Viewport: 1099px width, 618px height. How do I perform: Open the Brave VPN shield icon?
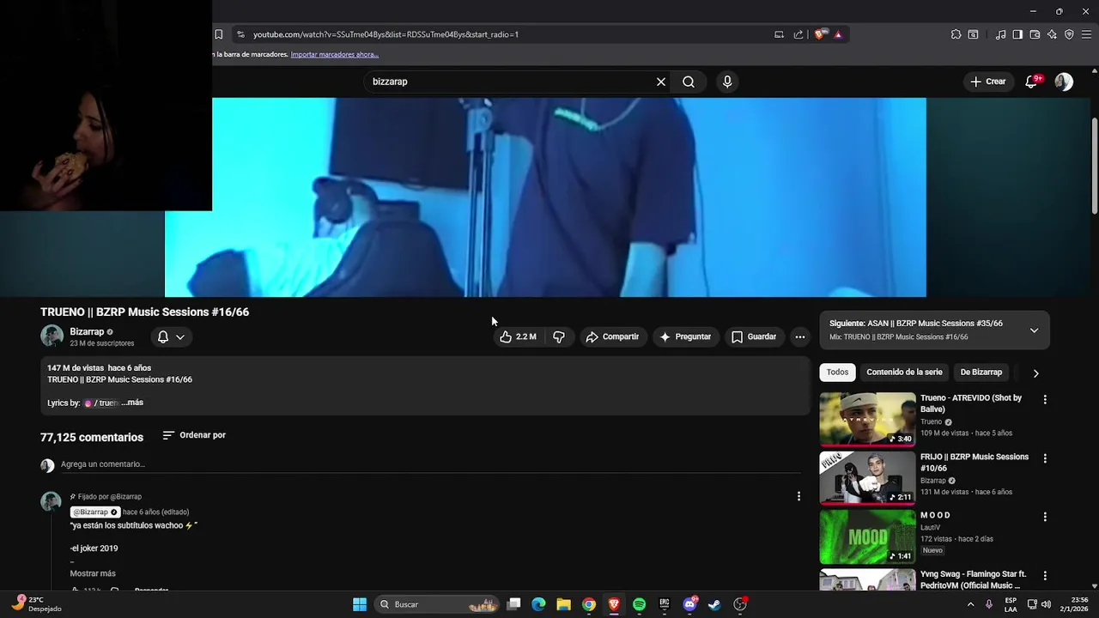click(x=1069, y=34)
